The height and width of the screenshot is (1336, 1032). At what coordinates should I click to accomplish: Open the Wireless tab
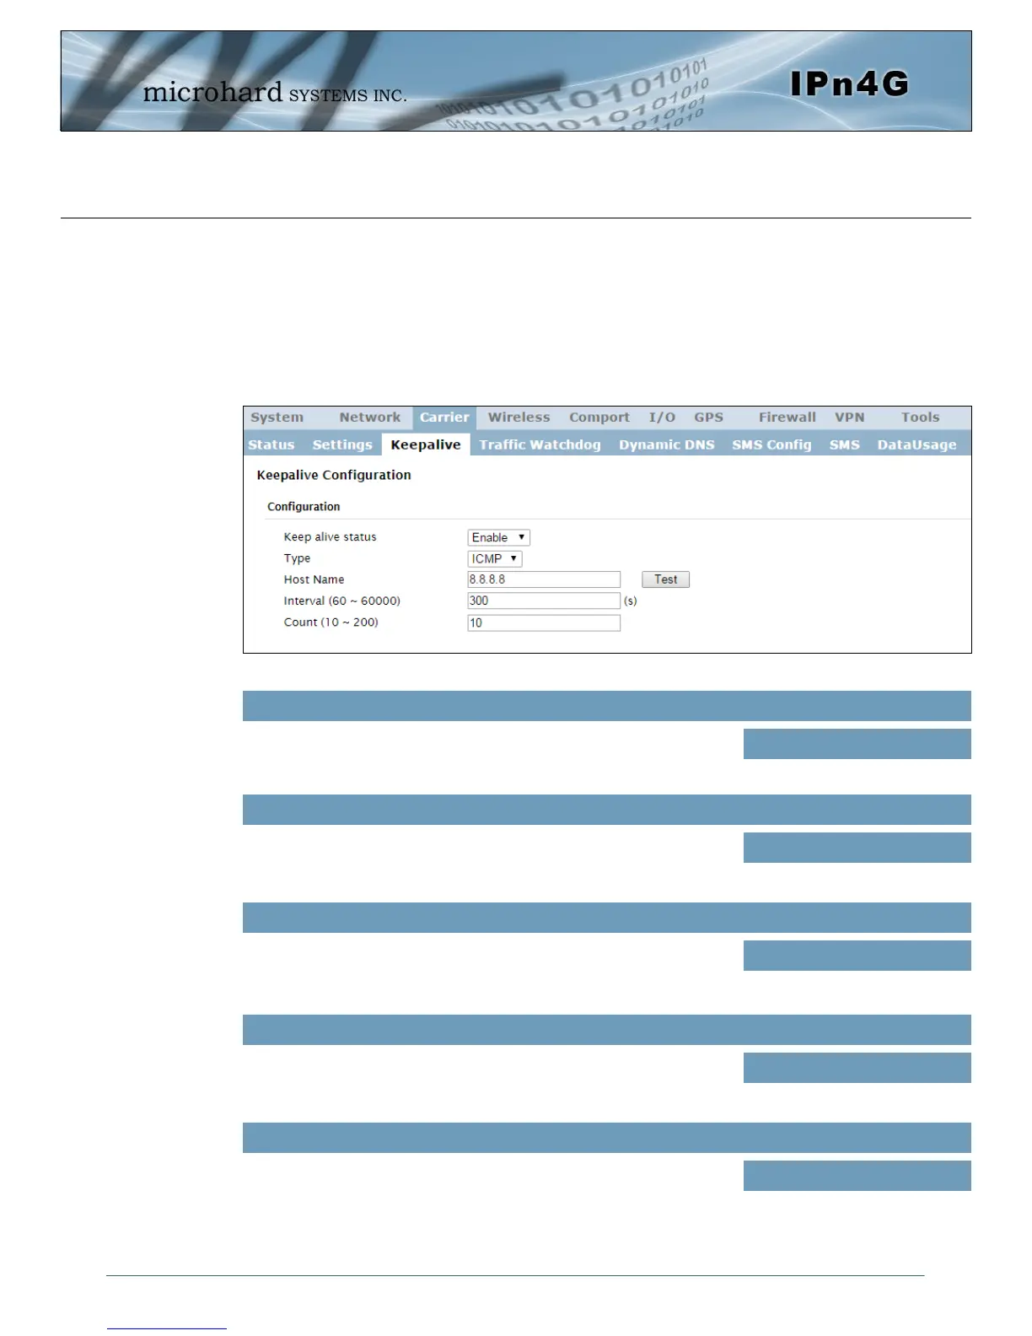519,417
